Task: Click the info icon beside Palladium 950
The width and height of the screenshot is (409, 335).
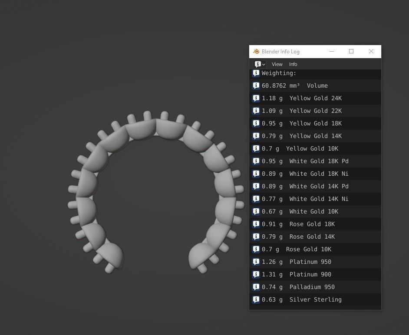Action: point(256,287)
